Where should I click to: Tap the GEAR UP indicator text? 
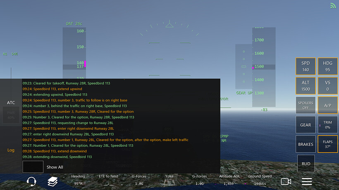(x=244, y=93)
